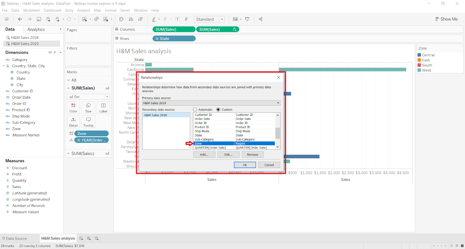Click Remove in the Relationships dialog
Image resolution: width=465 pixels, height=249 pixels.
coord(253,155)
